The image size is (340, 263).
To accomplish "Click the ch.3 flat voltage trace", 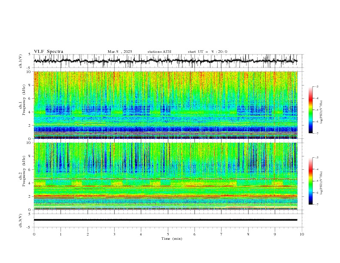I will coord(165,220).
